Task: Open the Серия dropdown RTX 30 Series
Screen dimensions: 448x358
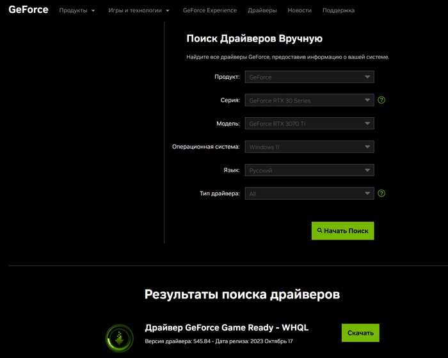Action: (309, 100)
